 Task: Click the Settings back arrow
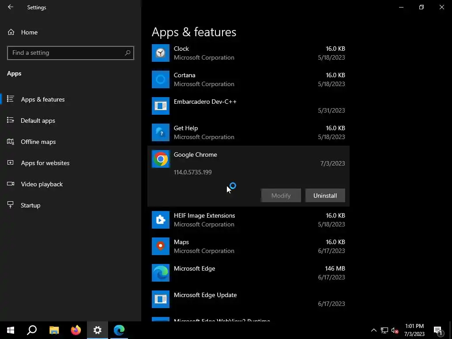11,7
